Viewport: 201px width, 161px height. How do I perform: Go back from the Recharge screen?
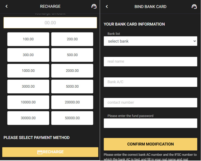(x=7, y=6)
